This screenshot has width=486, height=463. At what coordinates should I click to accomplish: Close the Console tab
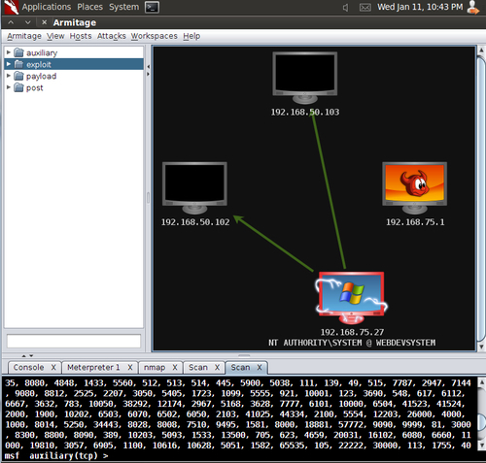click(53, 368)
